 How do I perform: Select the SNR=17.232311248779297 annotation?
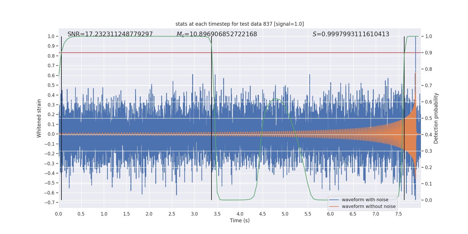[110, 34]
